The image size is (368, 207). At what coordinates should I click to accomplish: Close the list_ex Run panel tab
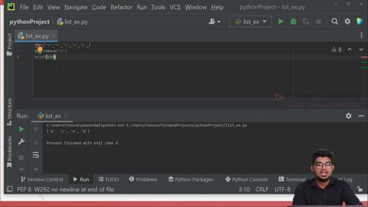tap(66, 116)
